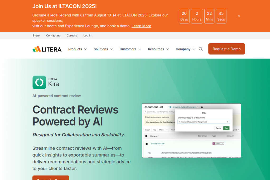The height and width of the screenshot is (180, 270).
Task: Click Request a Demo in header
Action: [226, 49]
